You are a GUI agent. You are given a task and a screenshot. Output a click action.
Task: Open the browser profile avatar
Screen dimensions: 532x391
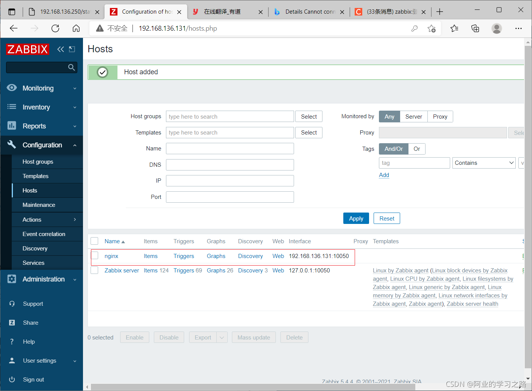[x=497, y=28]
